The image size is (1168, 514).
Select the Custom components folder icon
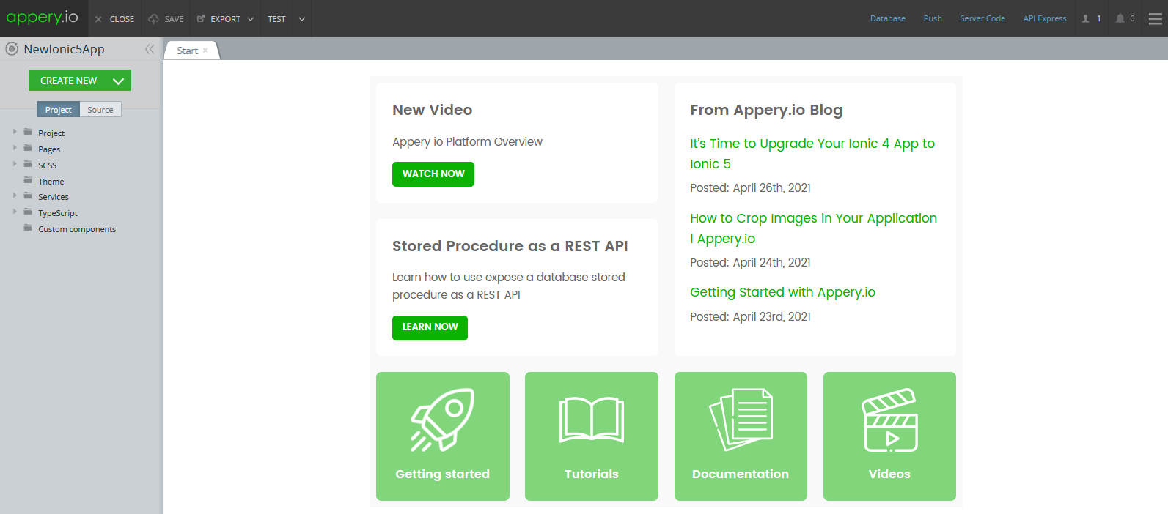click(28, 228)
